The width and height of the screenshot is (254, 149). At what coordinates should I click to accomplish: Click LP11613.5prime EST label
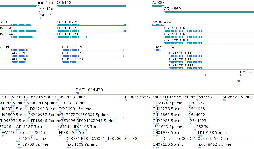coord(167,127)
